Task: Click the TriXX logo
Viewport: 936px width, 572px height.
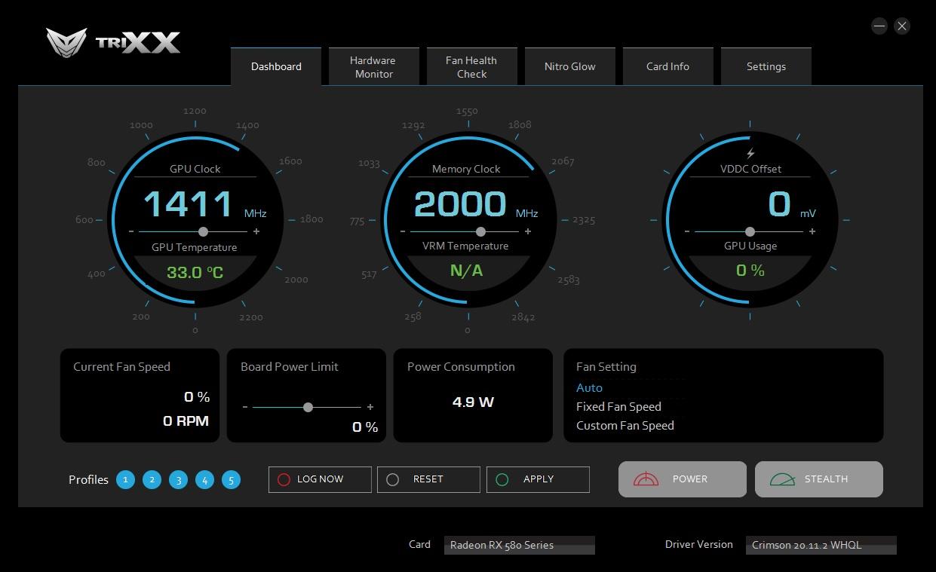Action: pyautogui.click(x=113, y=42)
